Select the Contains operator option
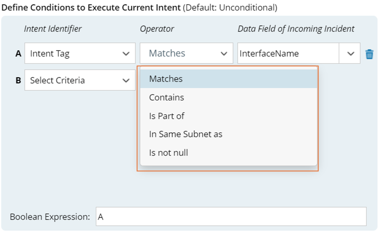This screenshot has width=378, height=232. click(167, 98)
